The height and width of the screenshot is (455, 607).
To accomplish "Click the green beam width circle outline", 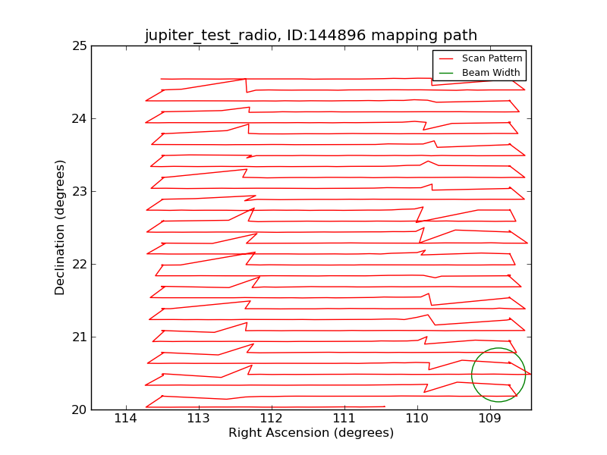I will coord(472,375).
